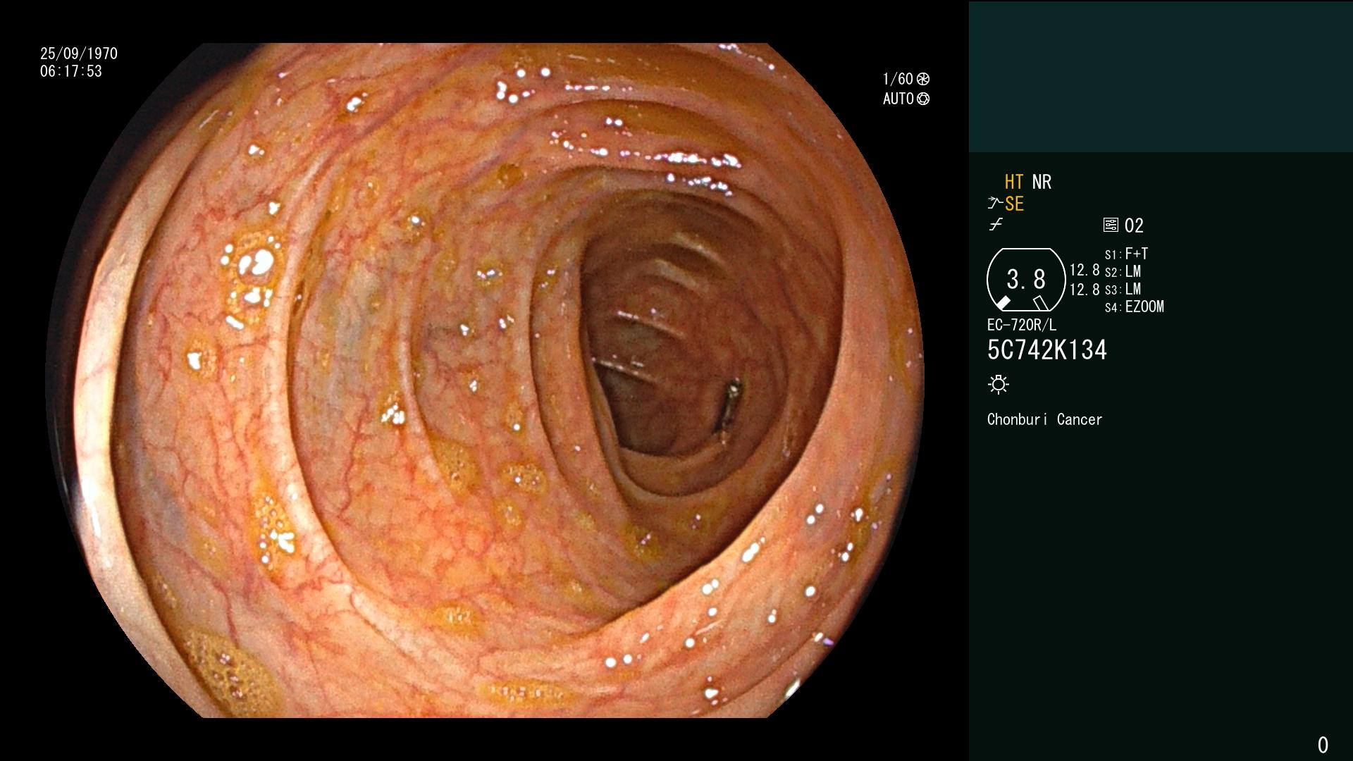The width and height of the screenshot is (1353, 761).
Task: Click the filled scope channel marker in diagram
Action: (1002, 303)
